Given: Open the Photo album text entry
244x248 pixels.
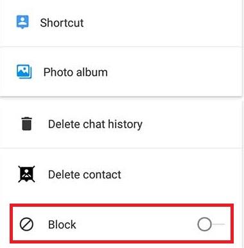Looking at the screenshot, I should point(76,72).
